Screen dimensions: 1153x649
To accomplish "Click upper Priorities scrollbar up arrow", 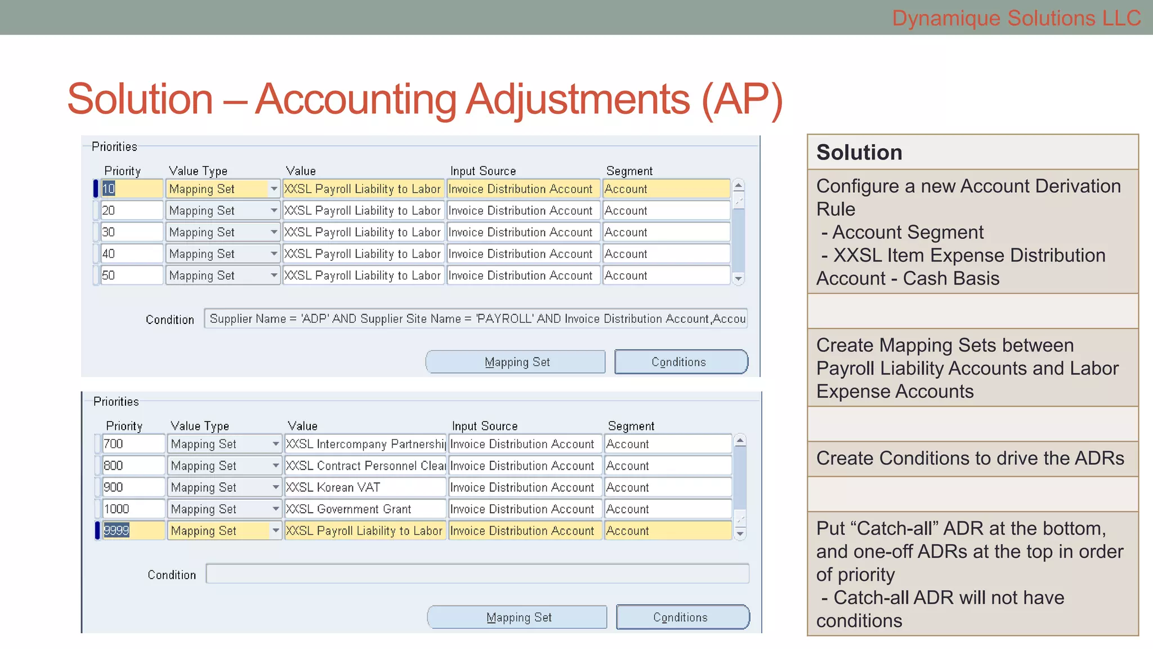I will [739, 185].
